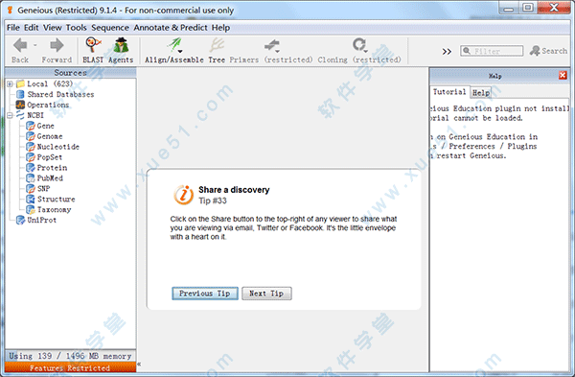The image size is (575, 377).
Task: Click the Forward navigation arrow
Action: 57,45
